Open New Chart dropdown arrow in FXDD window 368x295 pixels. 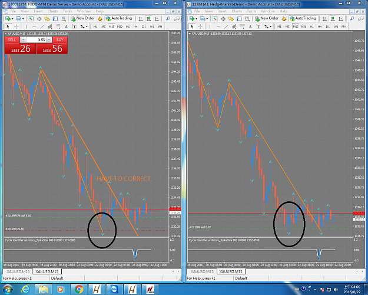pyautogui.click(x=12, y=18)
